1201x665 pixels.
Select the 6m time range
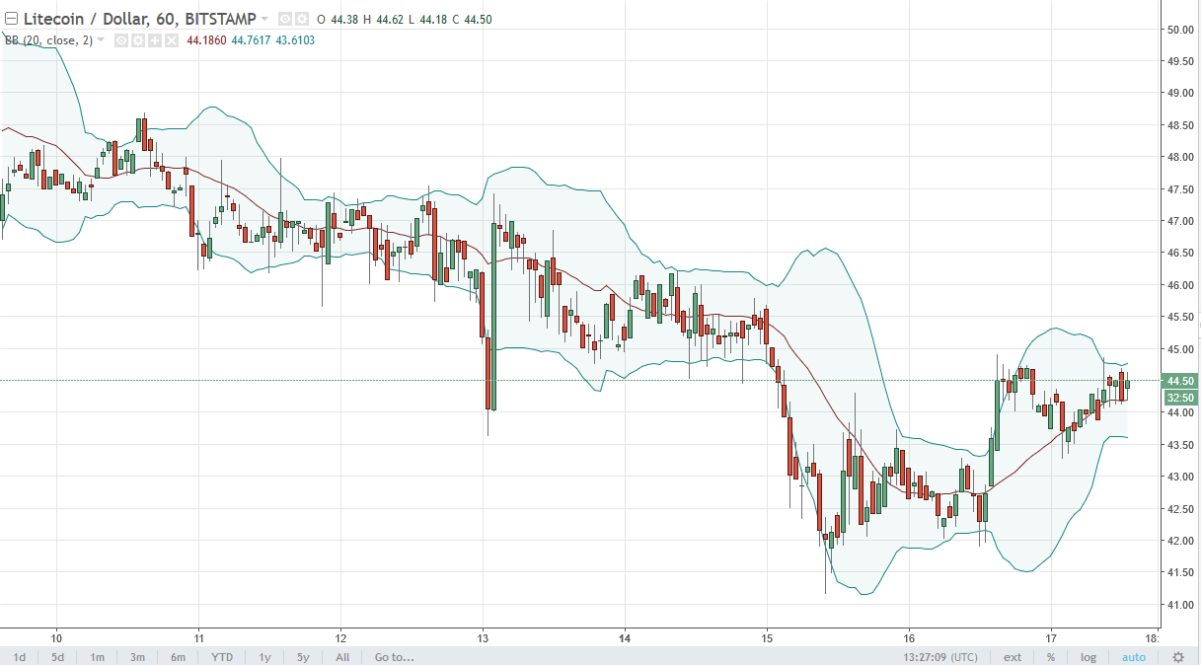click(x=178, y=657)
